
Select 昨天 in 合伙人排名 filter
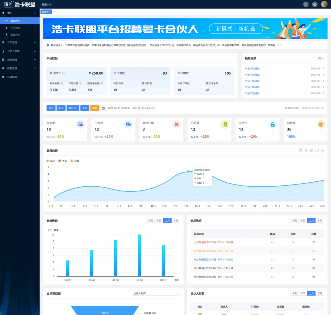(x=303, y=293)
